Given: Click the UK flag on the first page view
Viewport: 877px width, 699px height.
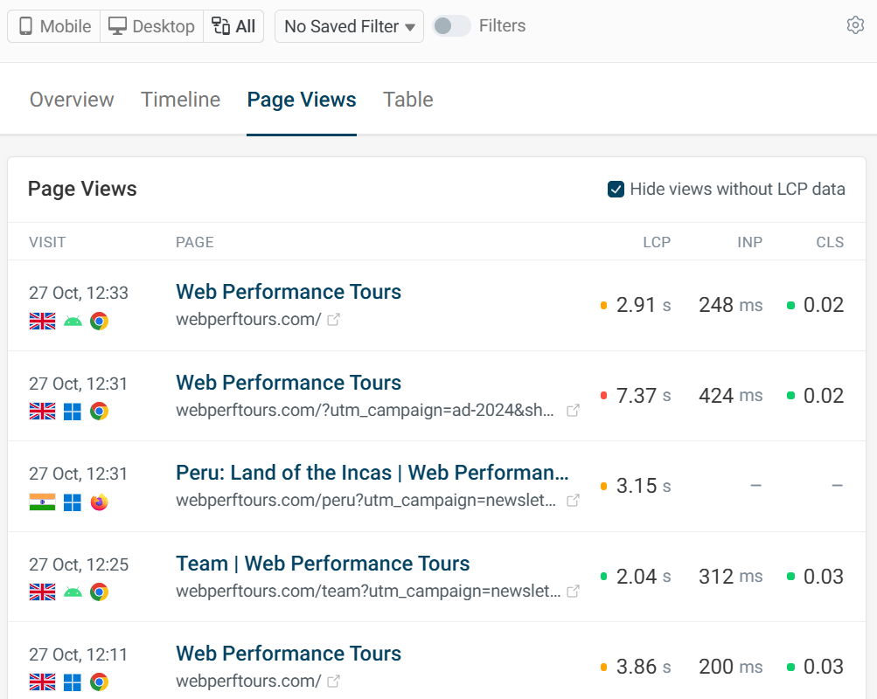Looking at the screenshot, I should point(41,321).
